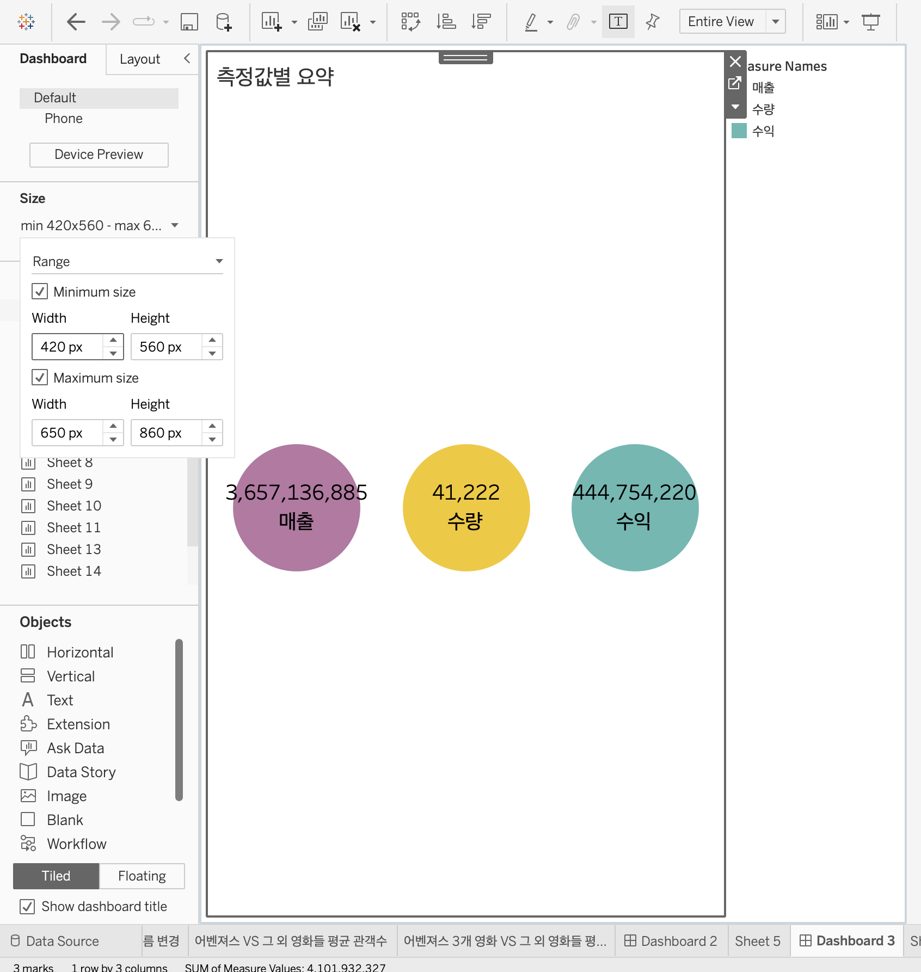Click the purple 매출 circle mark
The height and width of the screenshot is (972, 921).
[x=297, y=508]
